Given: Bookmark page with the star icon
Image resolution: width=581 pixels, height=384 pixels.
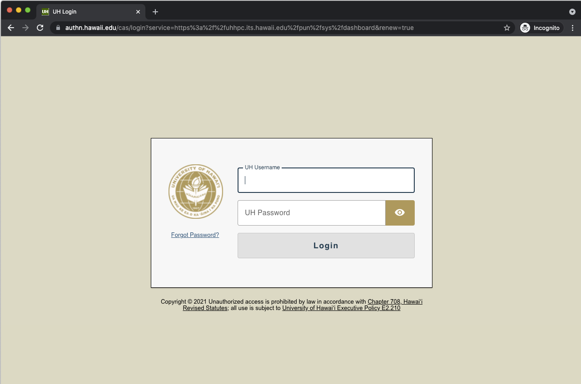Looking at the screenshot, I should (x=507, y=28).
